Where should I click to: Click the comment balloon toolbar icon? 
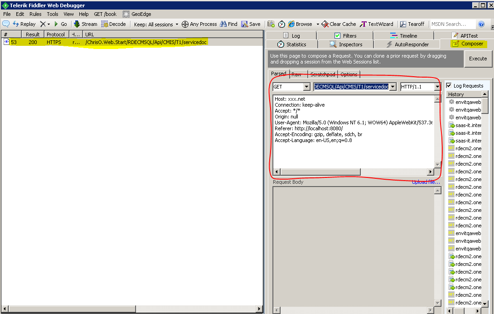click(x=6, y=24)
